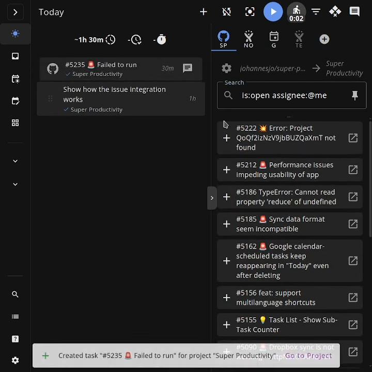
Task: Open the Today sun icon in sidebar
Action: [15, 34]
